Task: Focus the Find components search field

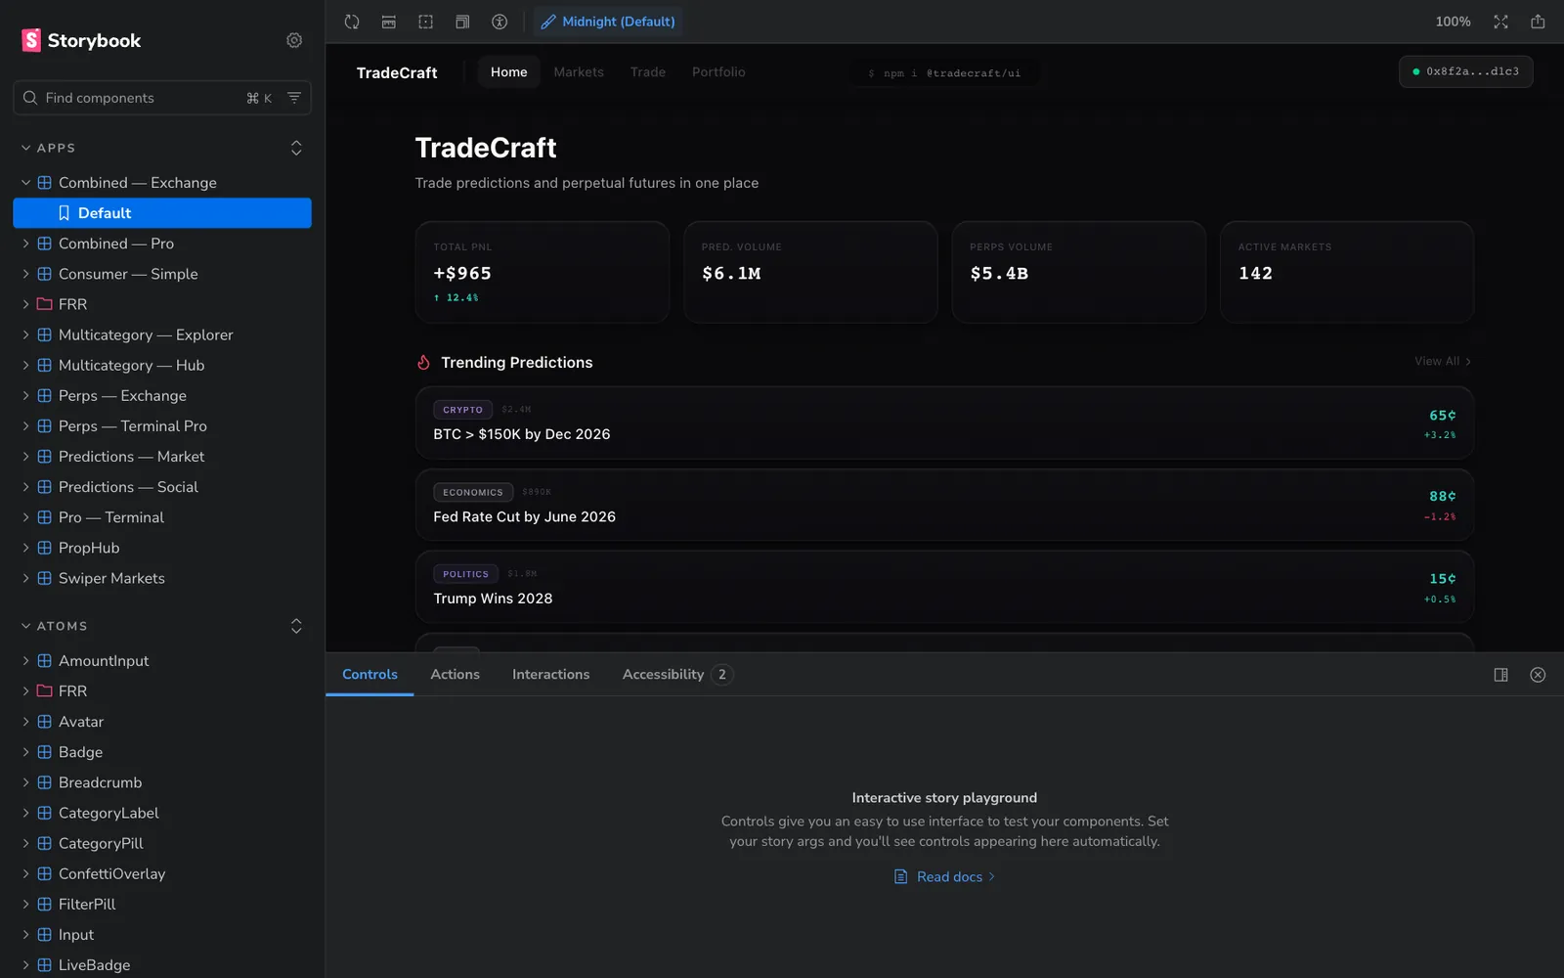Action: (162, 98)
